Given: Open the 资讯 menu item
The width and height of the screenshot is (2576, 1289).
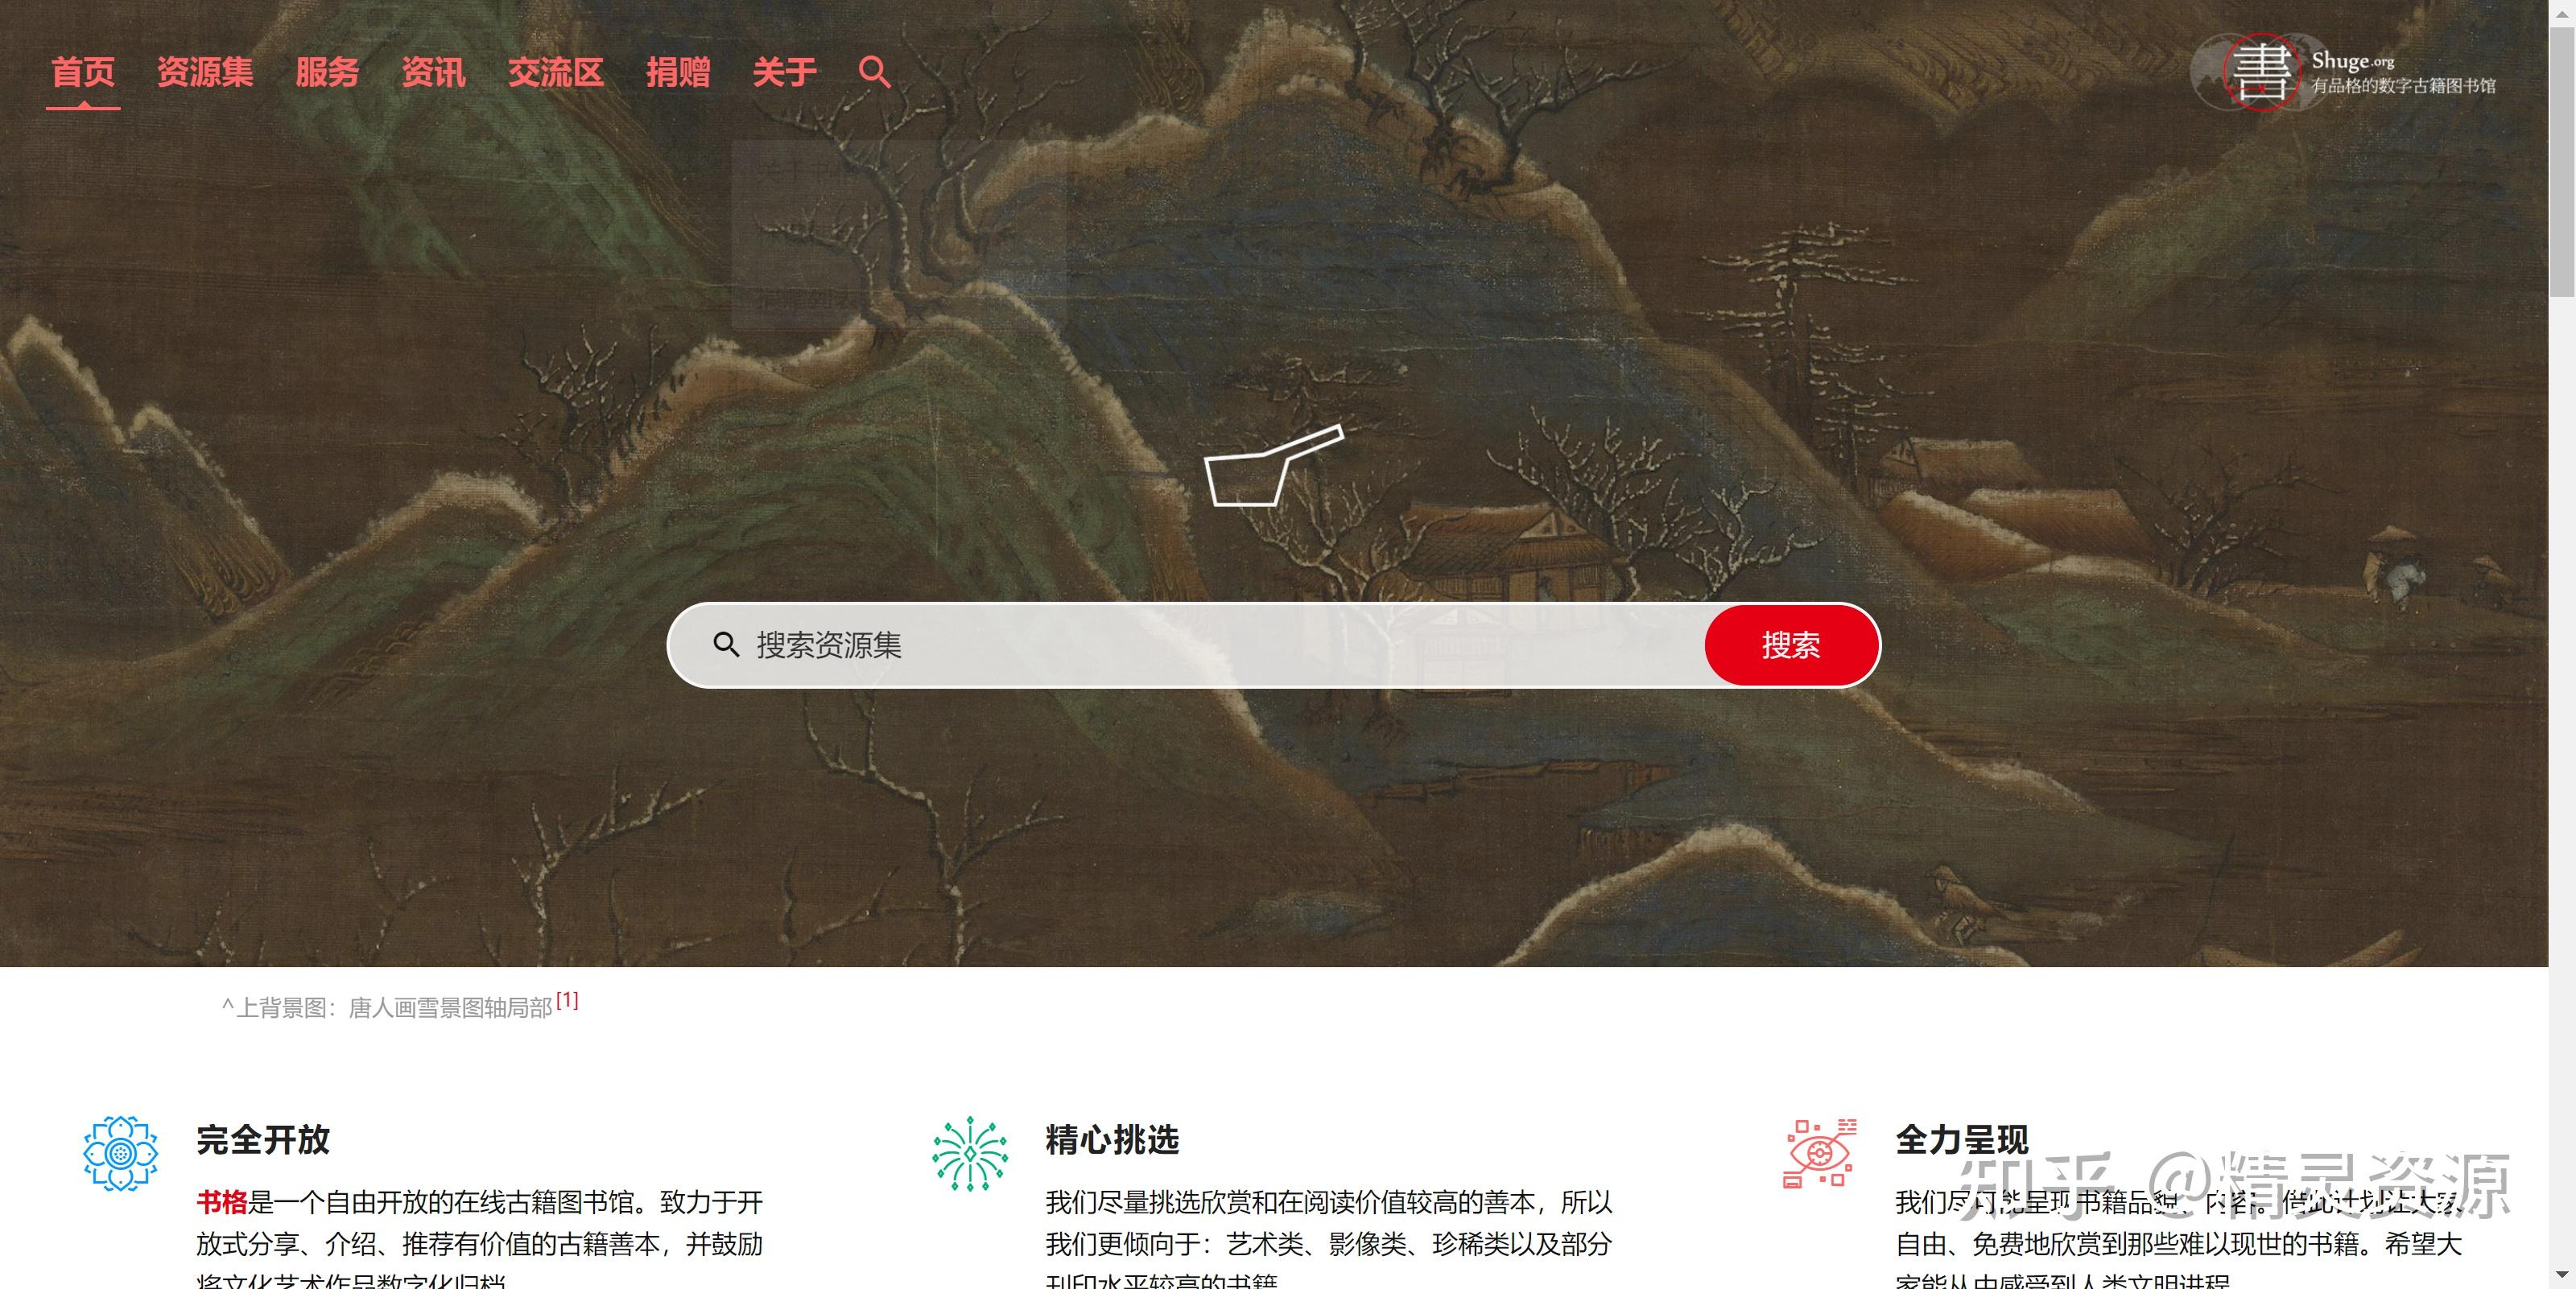Looking at the screenshot, I should pyautogui.click(x=433, y=72).
